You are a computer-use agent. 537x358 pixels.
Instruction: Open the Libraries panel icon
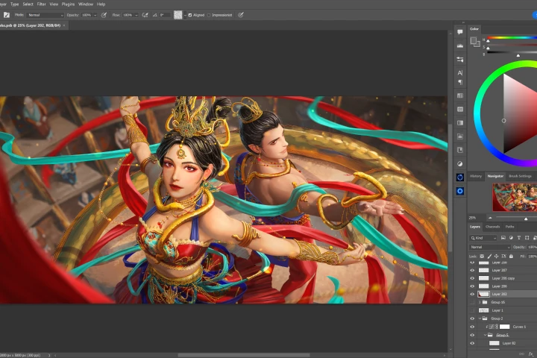460,136
